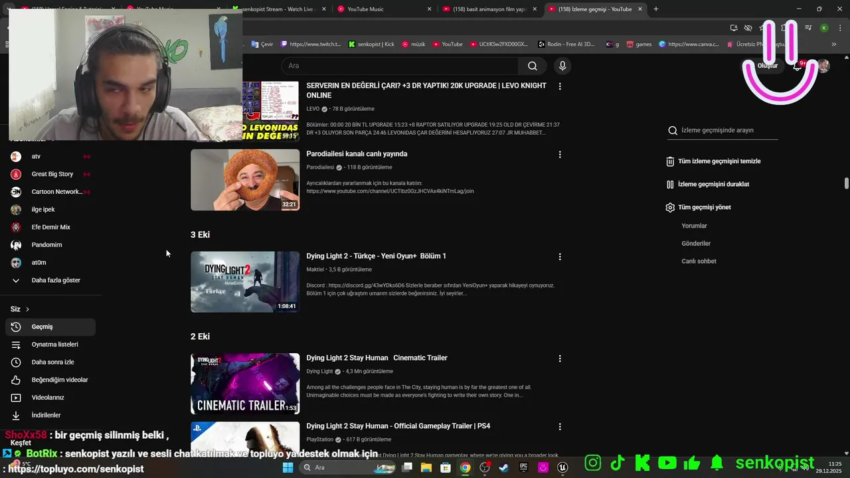
Task: Click the Windows Start button
Action: click(x=288, y=467)
